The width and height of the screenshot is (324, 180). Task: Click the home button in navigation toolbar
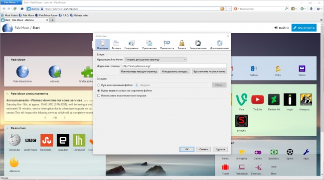(x=22, y=9)
